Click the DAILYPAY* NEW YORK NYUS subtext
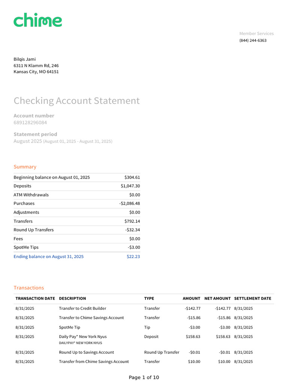 (81, 343)
